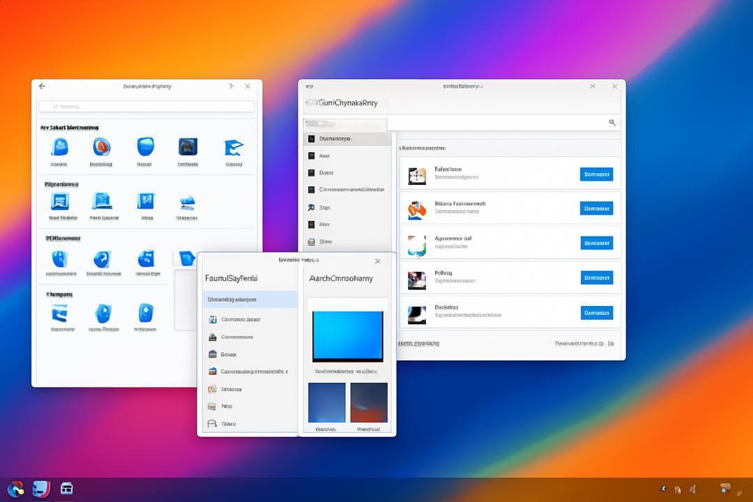Select the 'Stme' sidebar entry with the database icon

[348, 242]
